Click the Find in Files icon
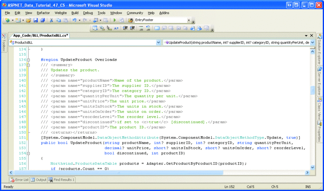The height and width of the screenshot is (191, 324). (x=130, y=20)
